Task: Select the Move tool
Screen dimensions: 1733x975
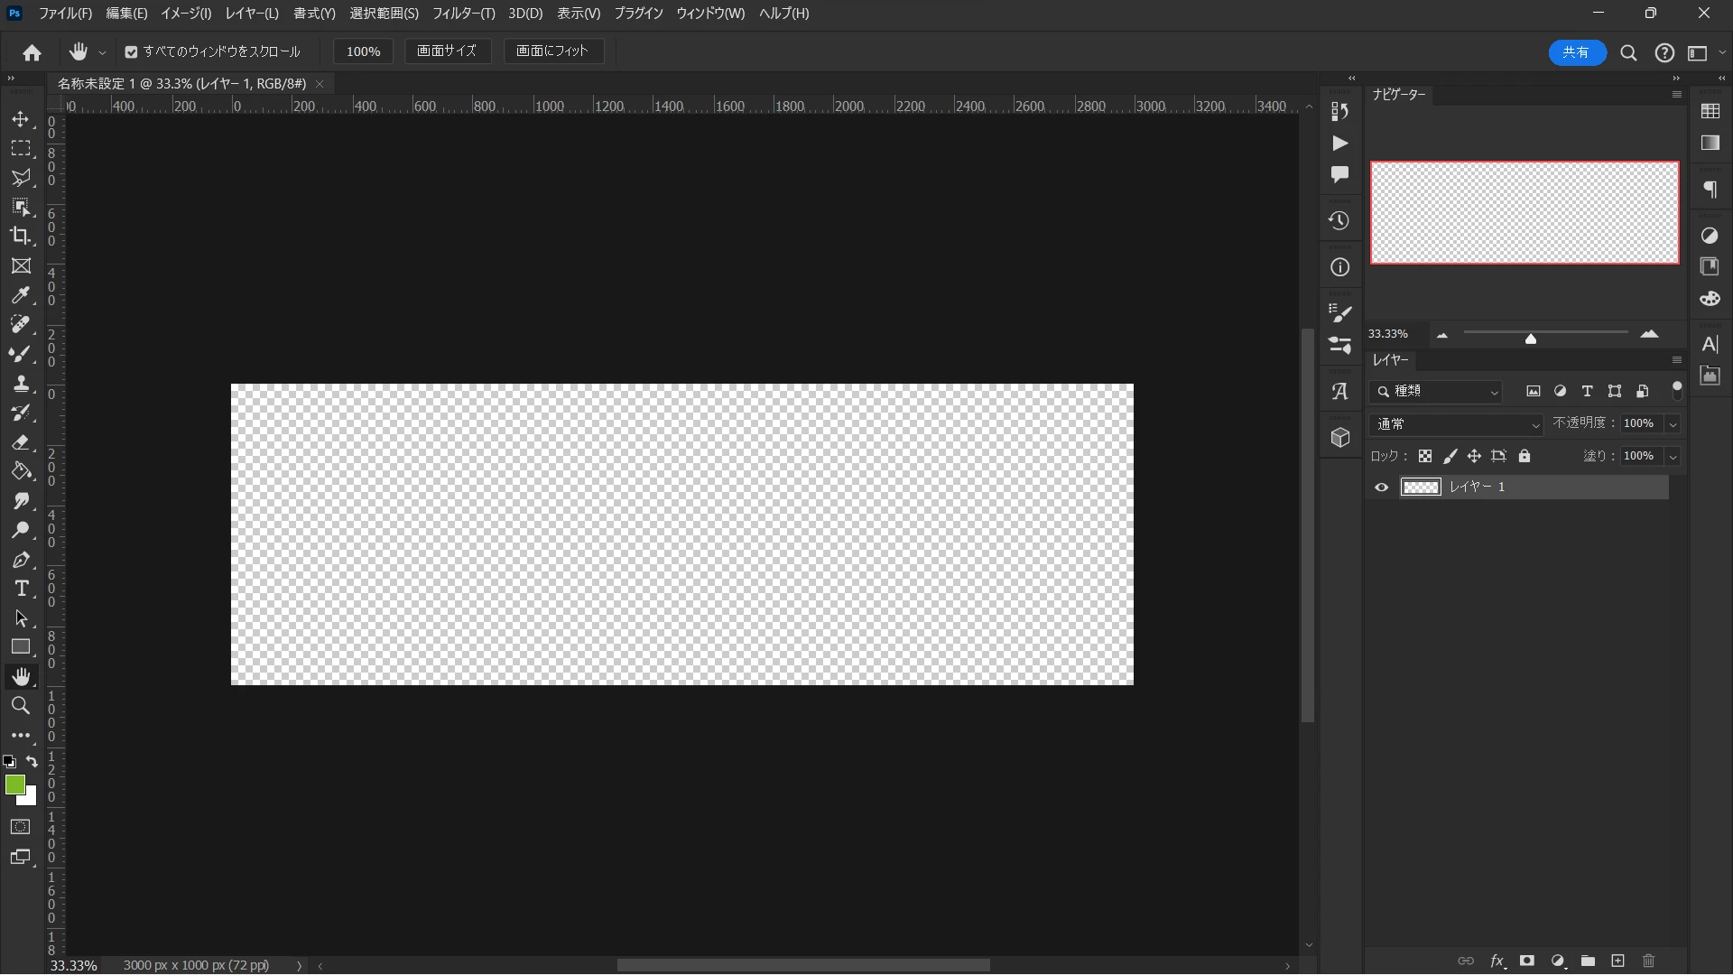Action: tap(21, 119)
